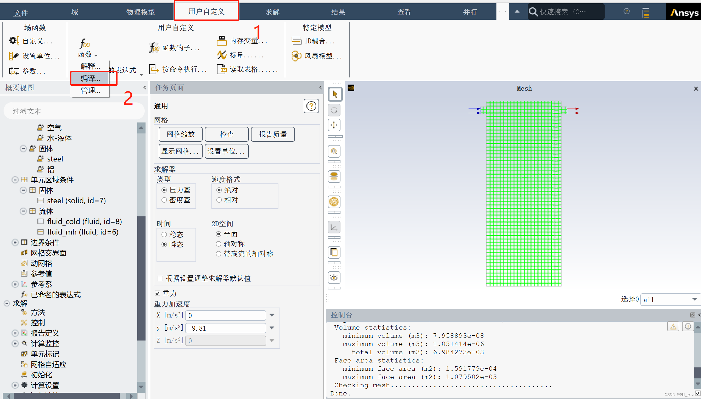Screen dimensions: 701x399
Task: Select the 密度基 (density-based) solver type
Action: click(x=164, y=200)
